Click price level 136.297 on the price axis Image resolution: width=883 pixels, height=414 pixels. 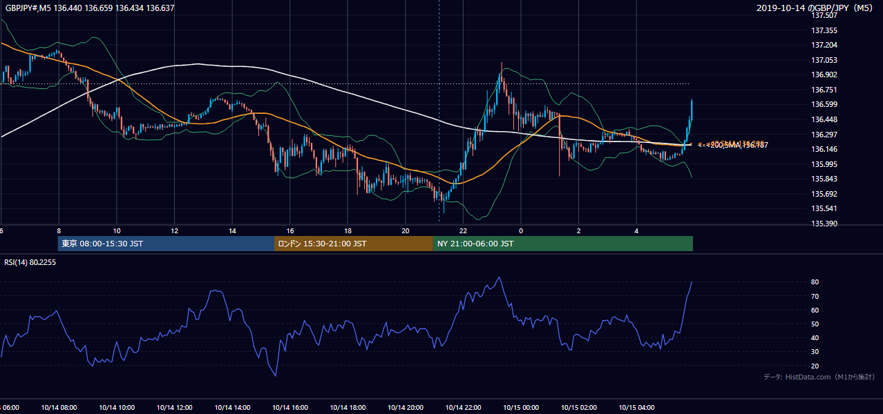point(825,134)
